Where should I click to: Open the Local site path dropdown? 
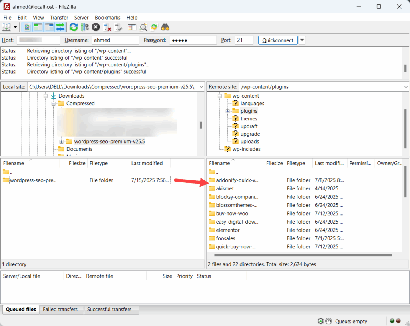pyautogui.click(x=201, y=87)
